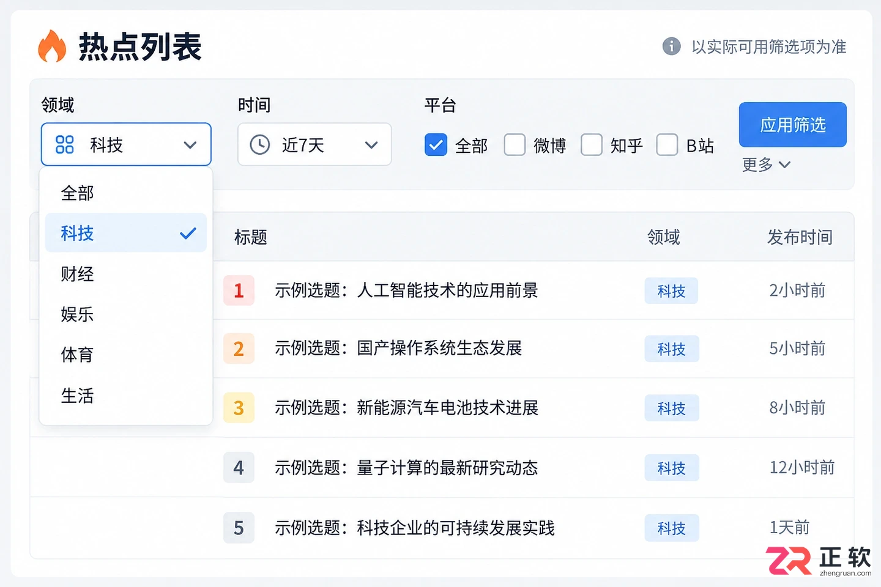Click rank badge 5

point(239,528)
